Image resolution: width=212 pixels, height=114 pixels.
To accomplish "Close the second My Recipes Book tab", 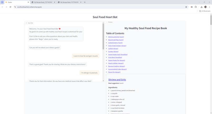I will point(54,2).
